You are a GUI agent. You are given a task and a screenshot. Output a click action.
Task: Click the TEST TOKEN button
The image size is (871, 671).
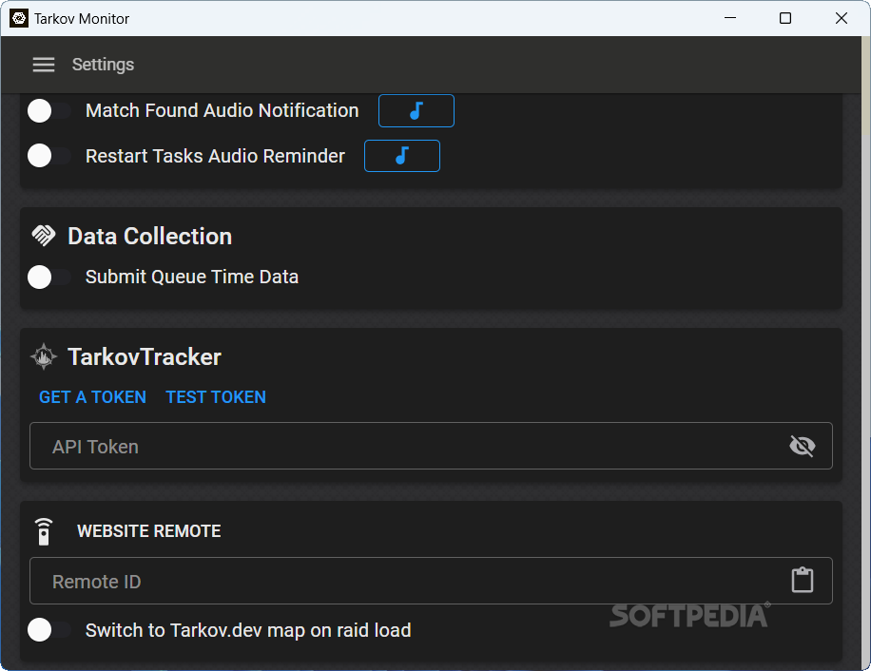coord(216,397)
